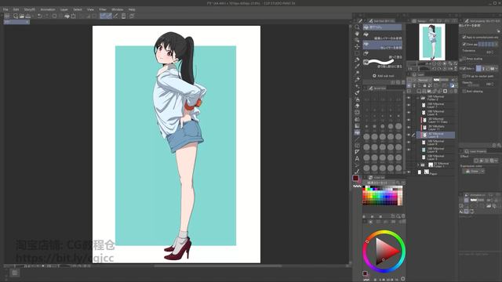Select the Zoom magnifier tool
Image resolution: width=502 pixels, height=282 pixels.
357,27
